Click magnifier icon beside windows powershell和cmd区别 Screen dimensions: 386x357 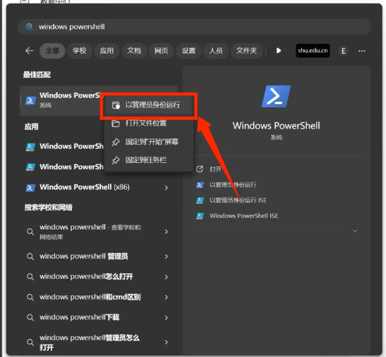click(30, 297)
